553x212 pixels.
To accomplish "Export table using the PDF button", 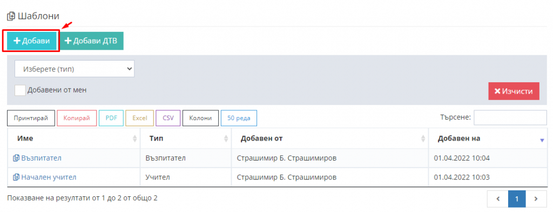I will click(x=111, y=118).
